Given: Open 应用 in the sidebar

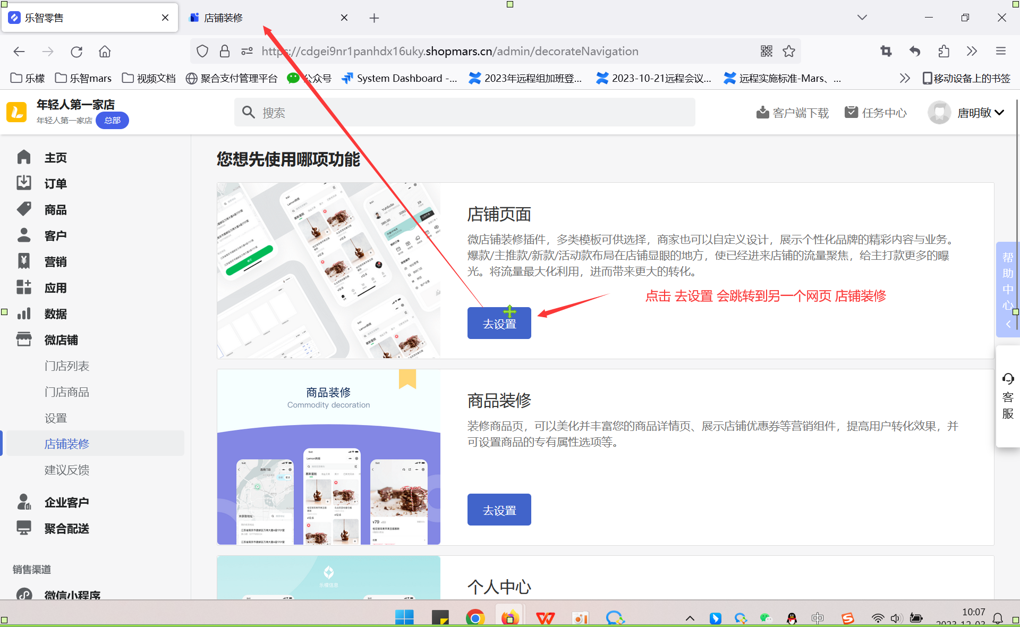Looking at the screenshot, I should (x=55, y=288).
